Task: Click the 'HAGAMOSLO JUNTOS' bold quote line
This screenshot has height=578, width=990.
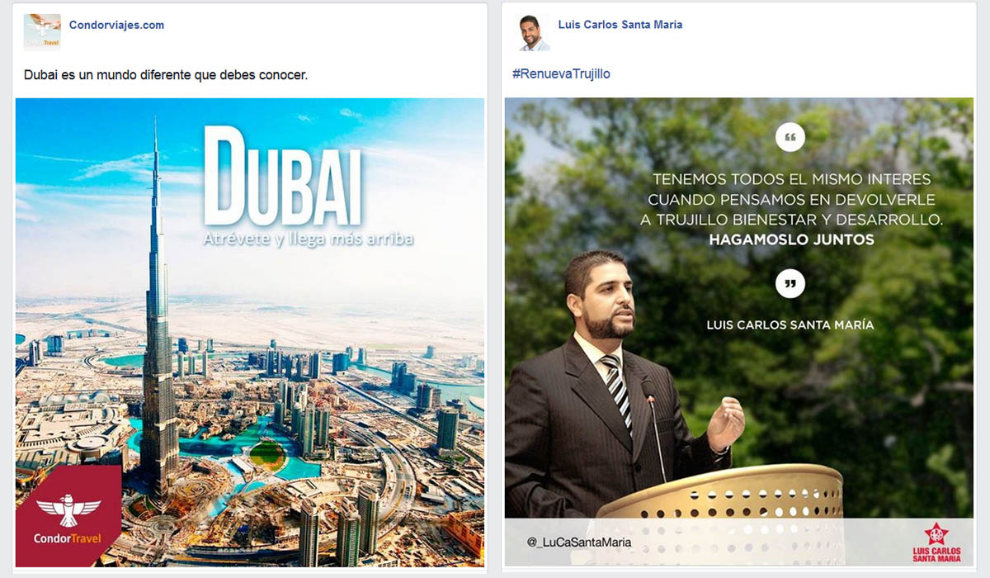Action: [x=791, y=240]
